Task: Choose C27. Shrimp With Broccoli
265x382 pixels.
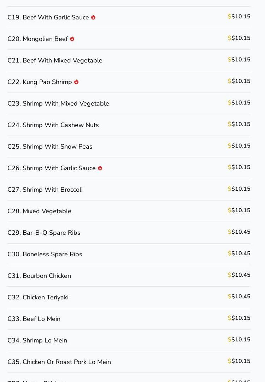Action: point(45,190)
